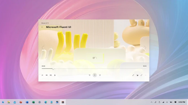
Task: Click the Movies & TV taskbar icon
Action: pyautogui.click(x=63, y=102)
